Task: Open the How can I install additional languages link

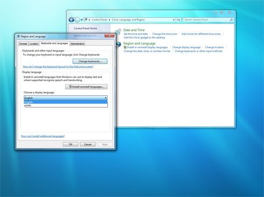Action: [43, 136]
